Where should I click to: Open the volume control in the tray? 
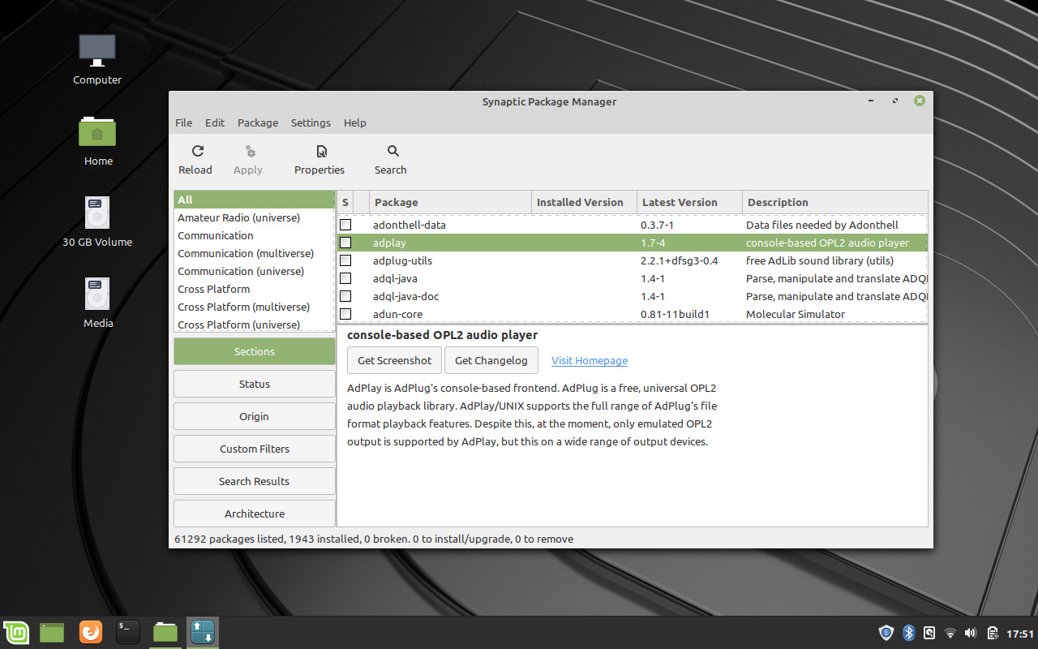[970, 632]
